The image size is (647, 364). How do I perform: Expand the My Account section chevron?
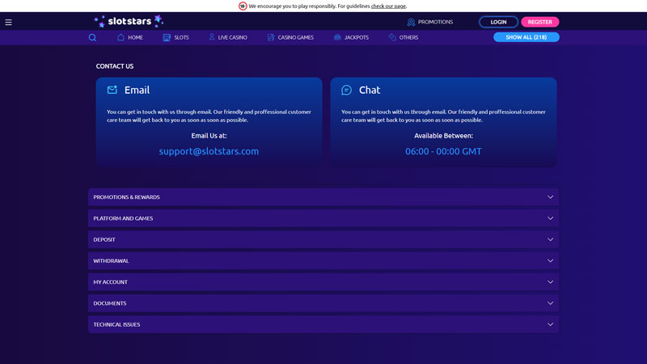tap(550, 281)
